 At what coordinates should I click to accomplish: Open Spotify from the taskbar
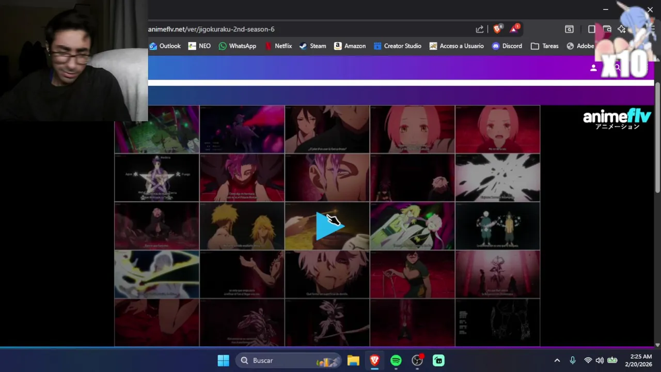coord(396,361)
